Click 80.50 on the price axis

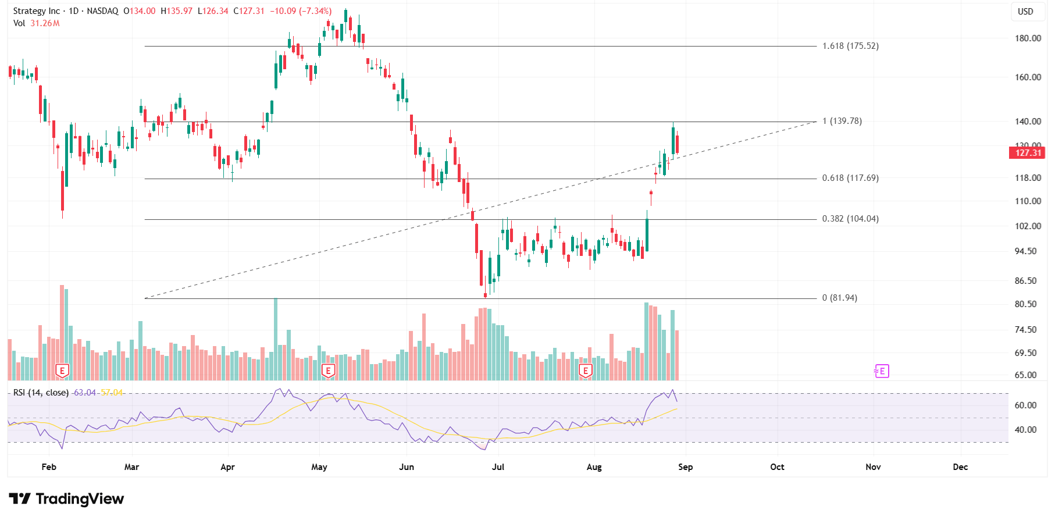point(1026,304)
